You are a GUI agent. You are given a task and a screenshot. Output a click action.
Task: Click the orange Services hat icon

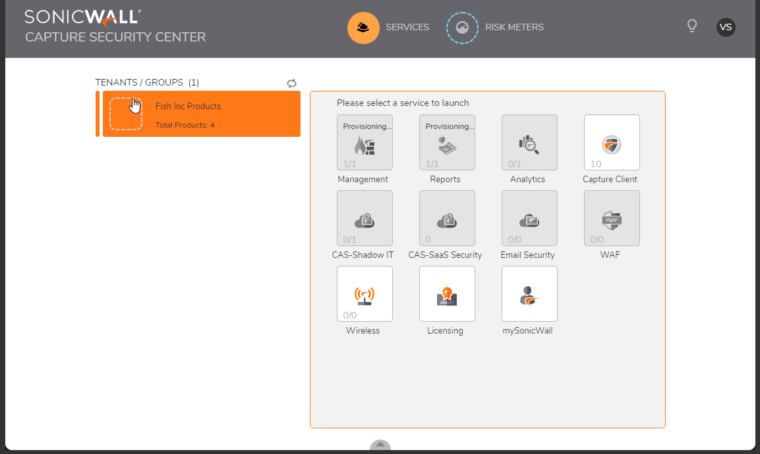pos(363,28)
